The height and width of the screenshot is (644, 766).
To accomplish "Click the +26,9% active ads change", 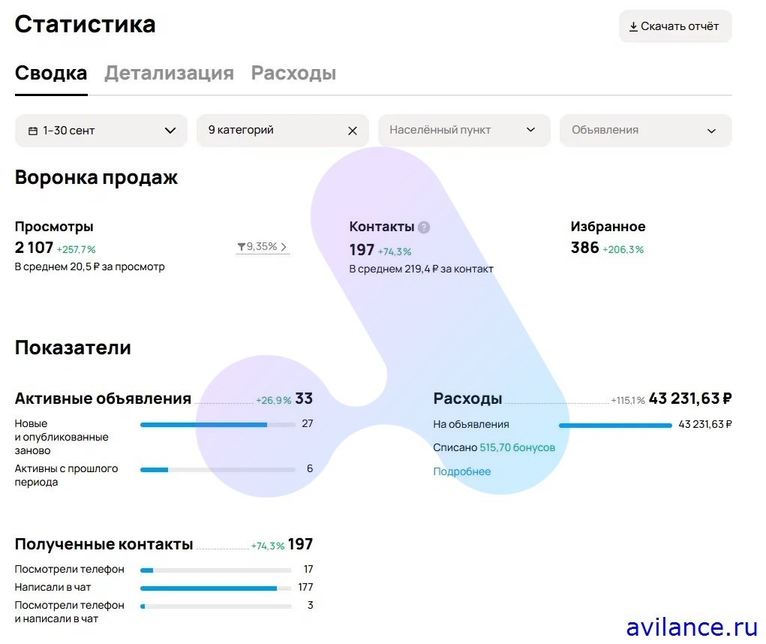I will 274,401.
